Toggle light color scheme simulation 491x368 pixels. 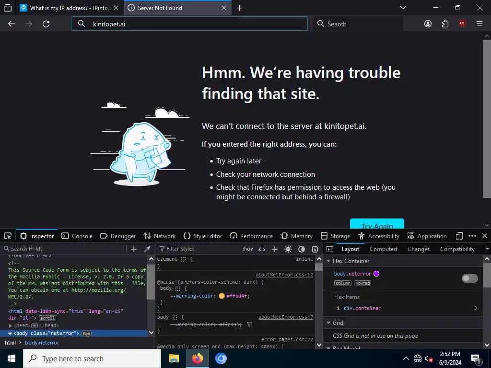click(x=288, y=249)
